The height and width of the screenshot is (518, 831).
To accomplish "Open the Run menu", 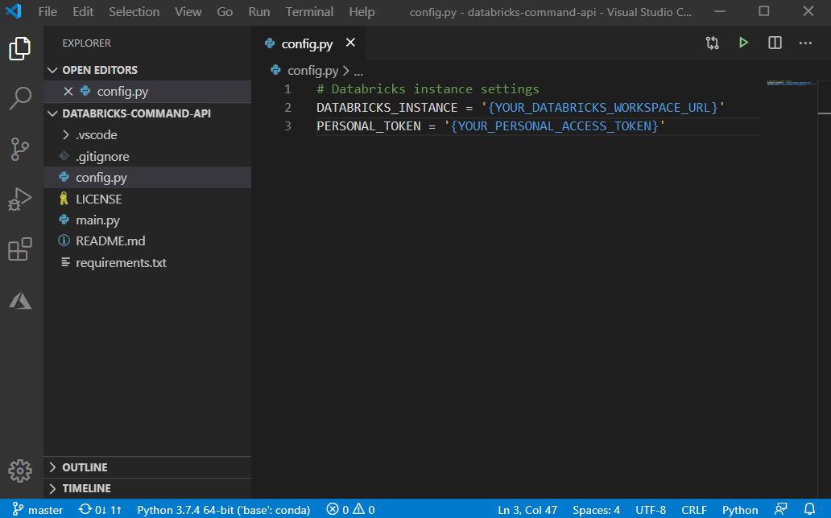I will pyautogui.click(x=259, y=11).
